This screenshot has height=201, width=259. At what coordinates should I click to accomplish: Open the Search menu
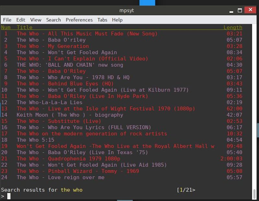click(53, 20)
